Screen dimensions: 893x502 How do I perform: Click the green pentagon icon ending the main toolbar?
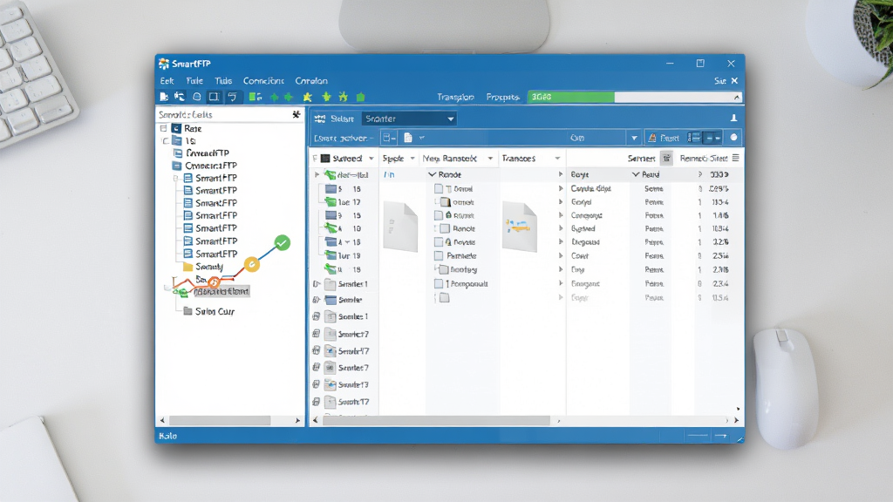(360, 98)
